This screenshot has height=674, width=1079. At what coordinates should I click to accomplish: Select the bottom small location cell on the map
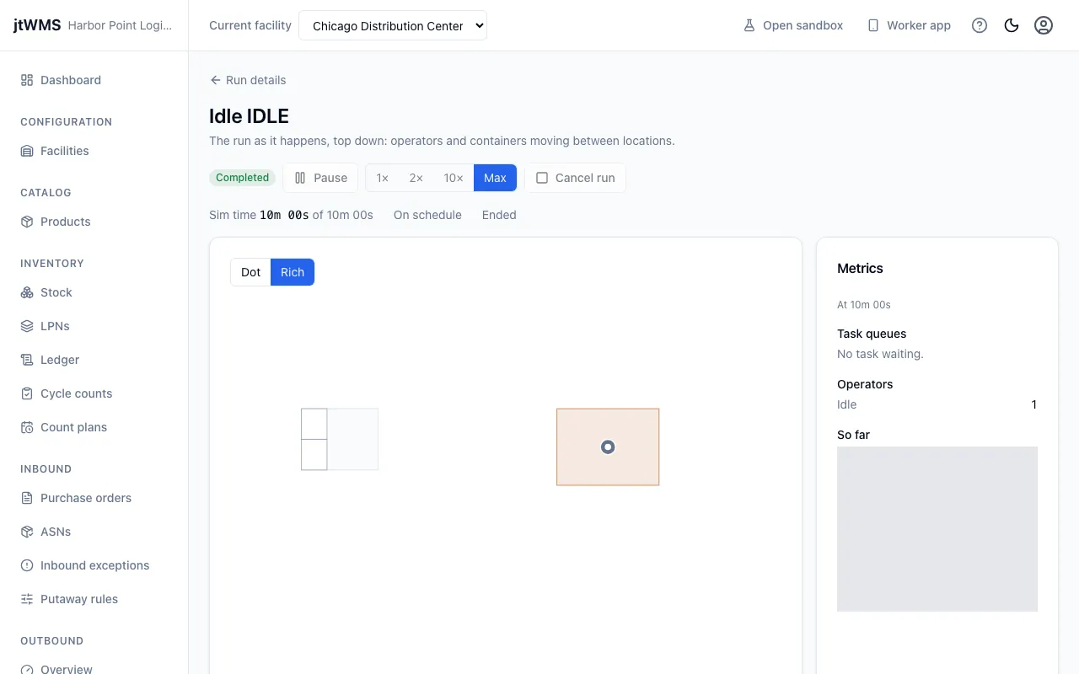tap(314, 455)
